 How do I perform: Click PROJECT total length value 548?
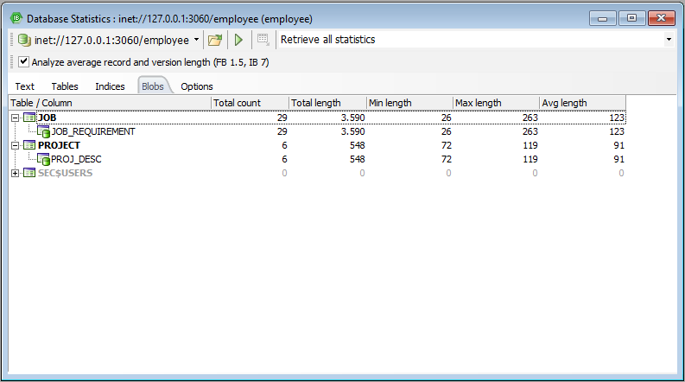coord(357,145)
